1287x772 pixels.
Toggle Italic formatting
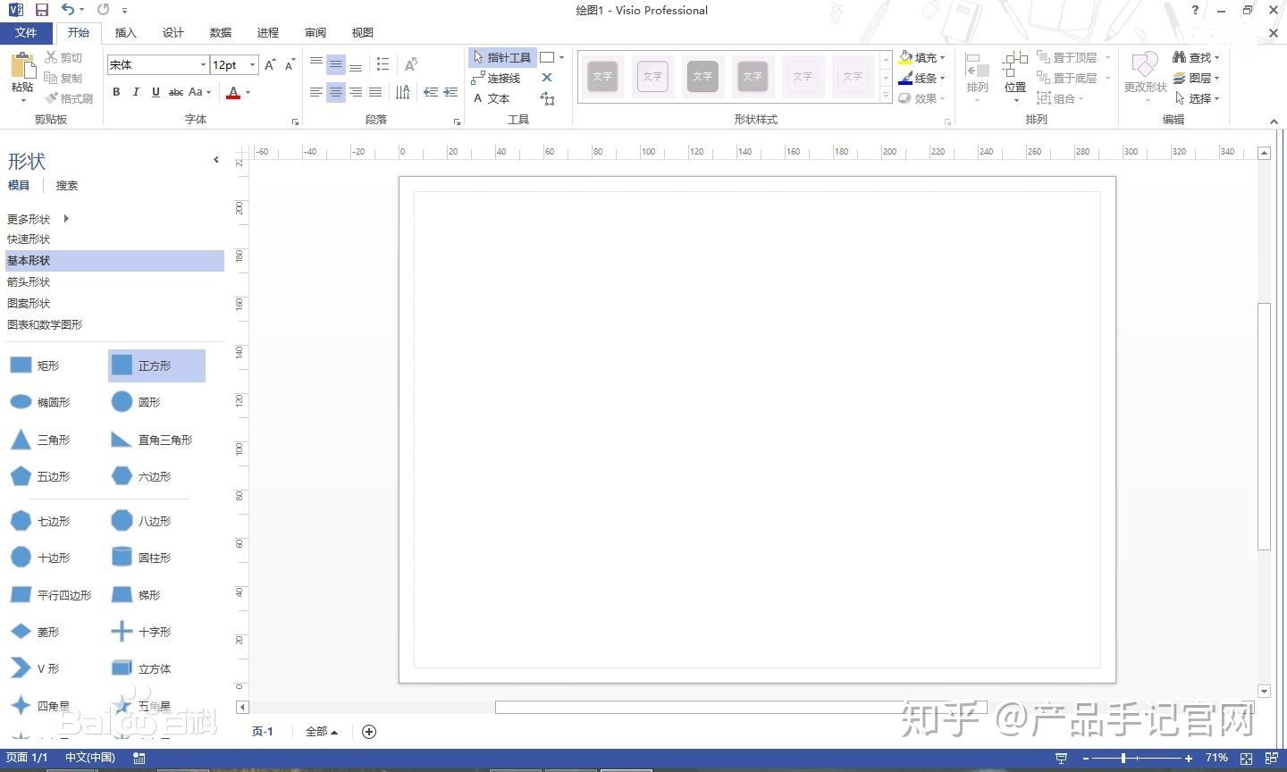pyautogui.click(x=136, y=92)
